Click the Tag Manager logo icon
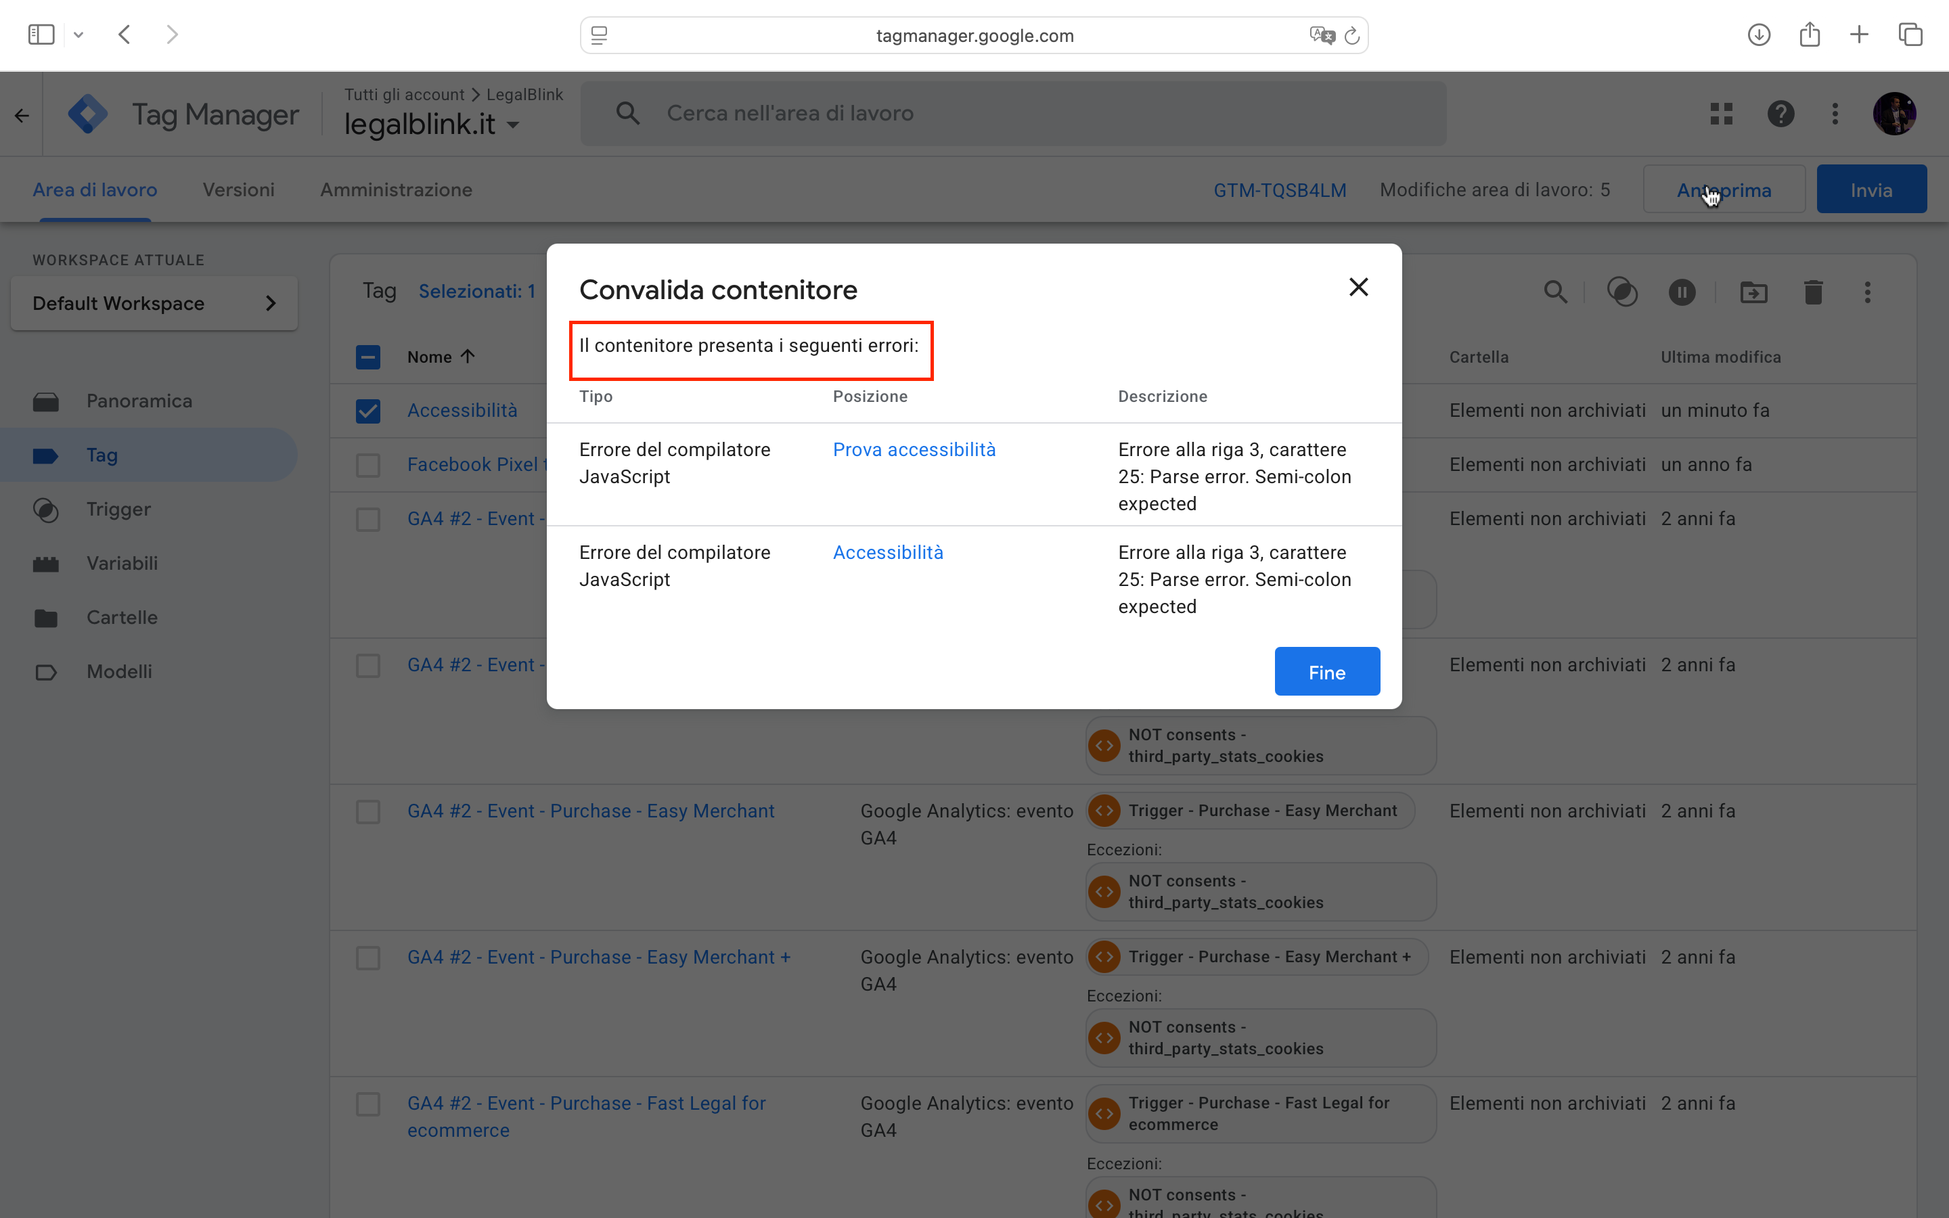1949x1218 pixels. [89, 114]
